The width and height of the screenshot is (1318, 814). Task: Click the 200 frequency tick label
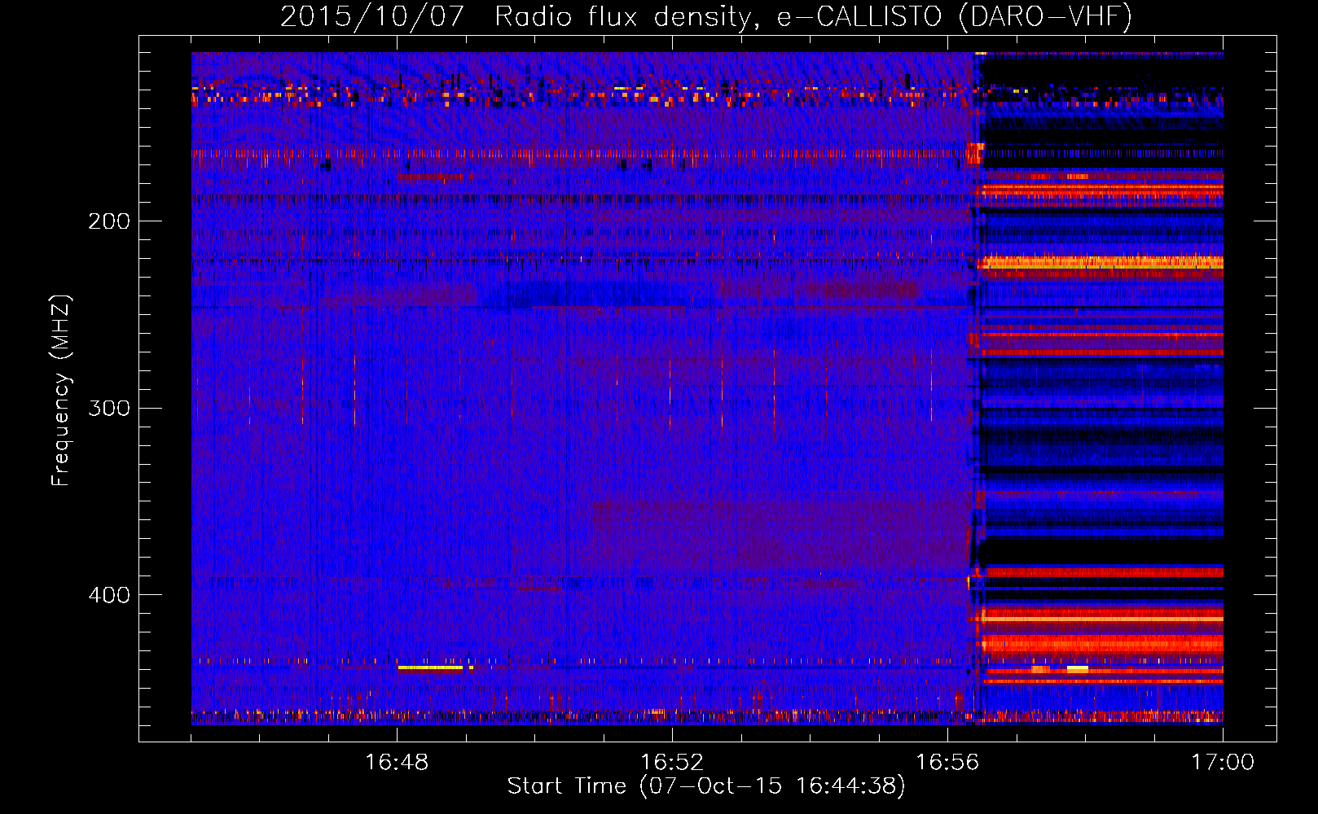[x=109, y=221]
